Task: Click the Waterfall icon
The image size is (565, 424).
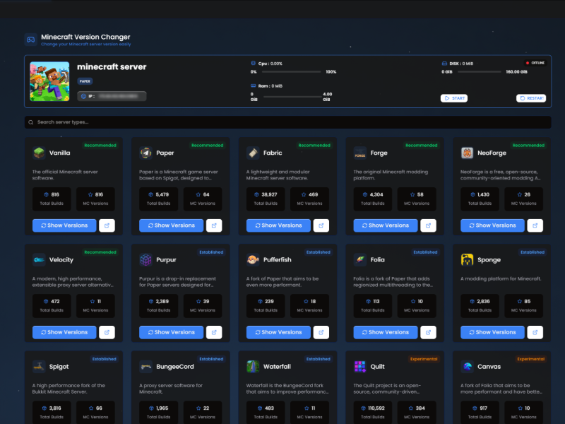Action: pos(253,367)
